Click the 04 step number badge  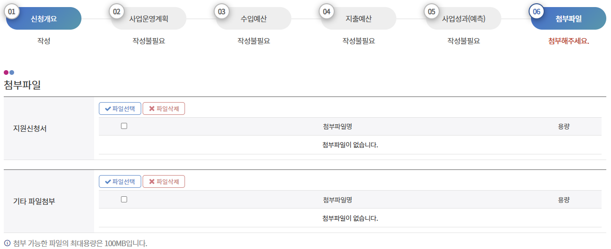[x=327, y=11]
